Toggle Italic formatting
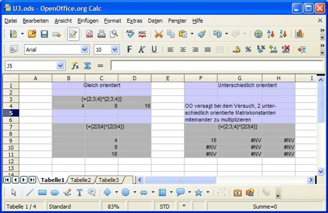This screenshot has width=328, height=213. [141, 49]
